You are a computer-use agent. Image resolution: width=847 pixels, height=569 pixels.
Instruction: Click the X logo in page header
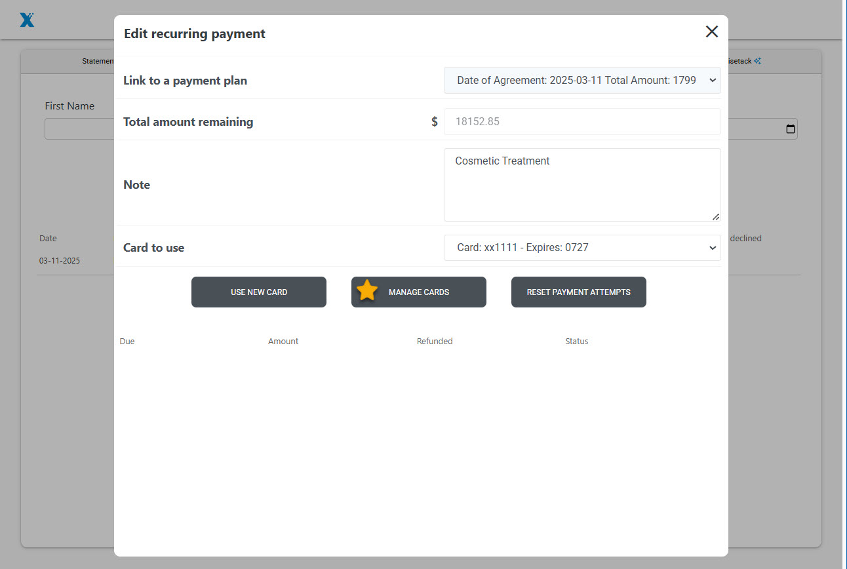click(x=27, y=20)
